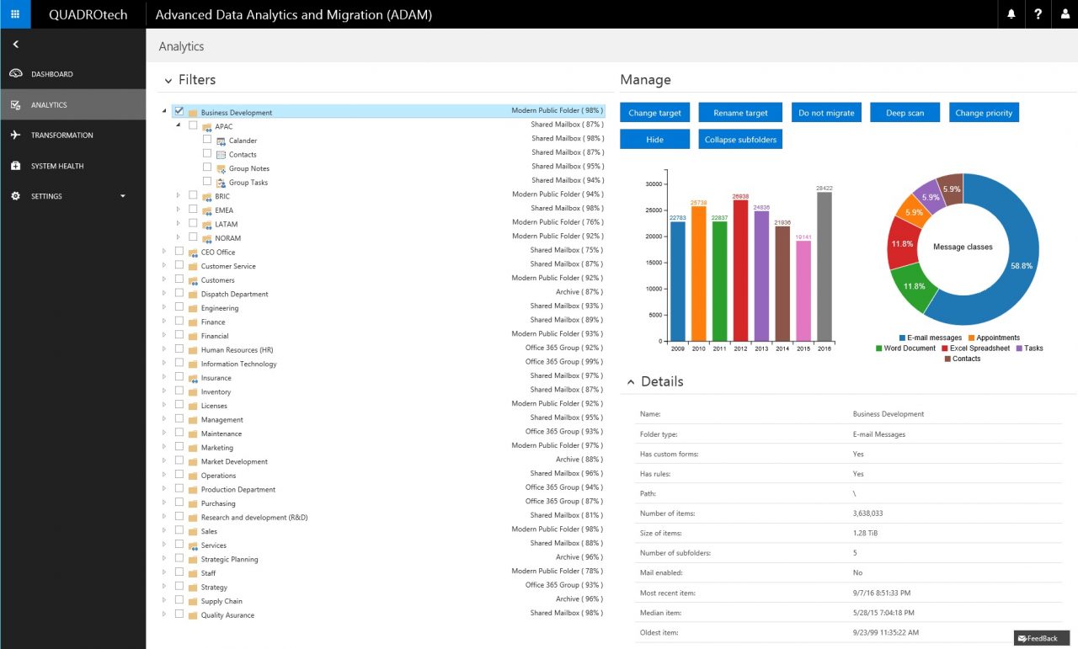Click the Change target button
Viewport: 1078px width, 649px height.
[654, 113]
